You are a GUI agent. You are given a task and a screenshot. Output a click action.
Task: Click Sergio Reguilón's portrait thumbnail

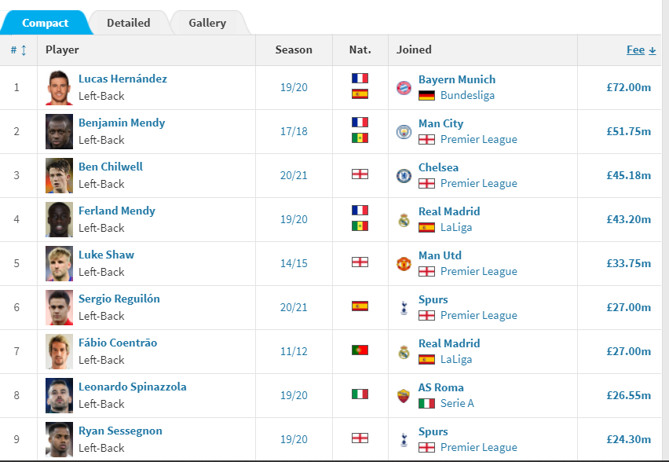tap(60, 307)
